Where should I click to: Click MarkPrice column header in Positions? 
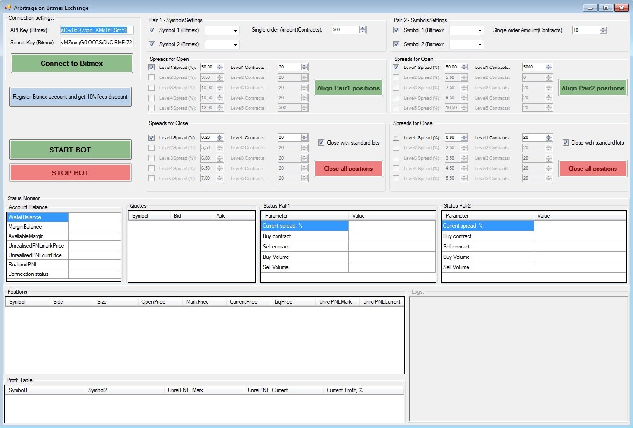coord(204,302)
